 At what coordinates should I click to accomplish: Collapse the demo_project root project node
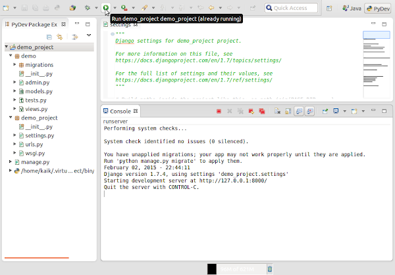(7, 47)
